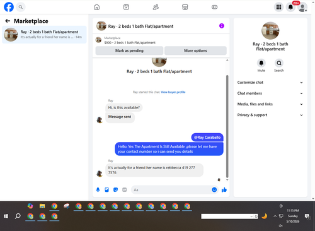Image resolution: width=315 pixels, height=231 pixels.
Task: Mute the conversation with bell icon
Action: [261, 63]
